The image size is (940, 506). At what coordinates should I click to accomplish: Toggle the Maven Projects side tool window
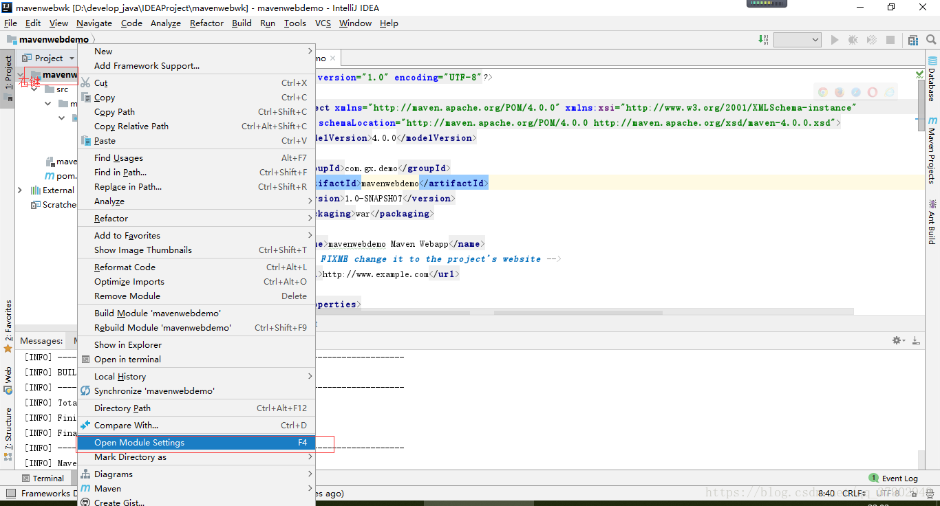click(x=932, y=149)
